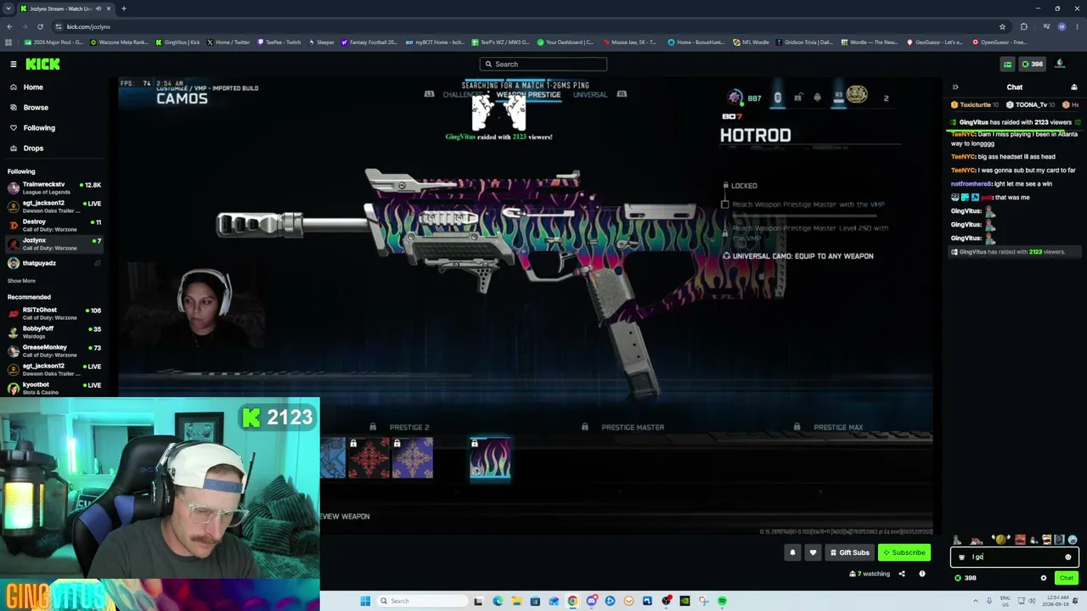Open GeoGuessr bookmark

click(x=935, y=42)
